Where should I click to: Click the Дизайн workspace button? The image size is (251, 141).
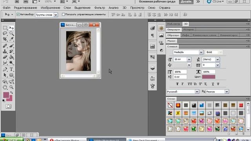point(186,2)
